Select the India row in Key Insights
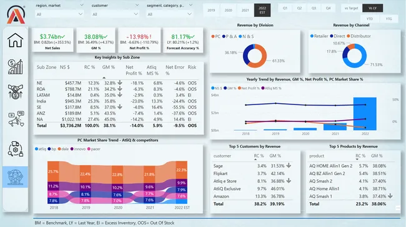This screenshot has width=406, height=227. point(117,101)
